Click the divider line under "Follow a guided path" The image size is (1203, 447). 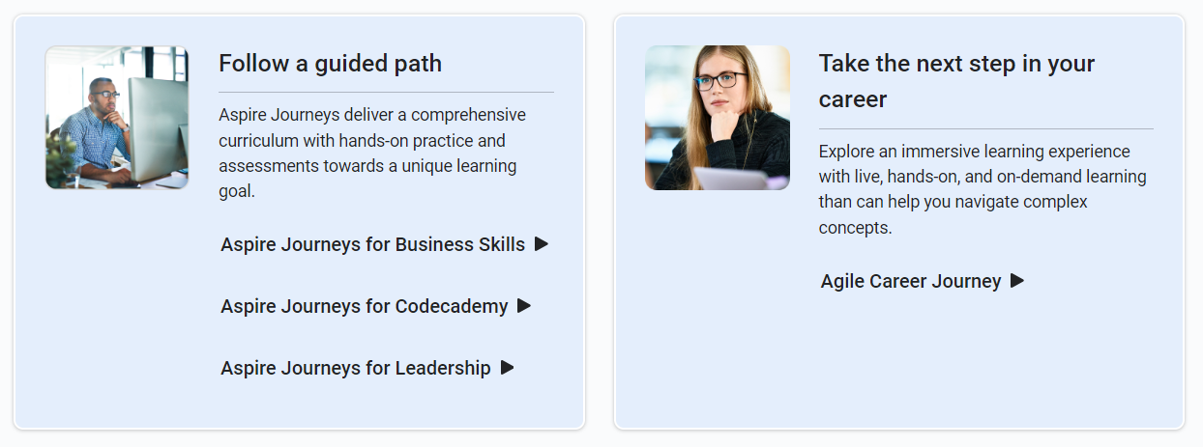(x=386, y=92)
